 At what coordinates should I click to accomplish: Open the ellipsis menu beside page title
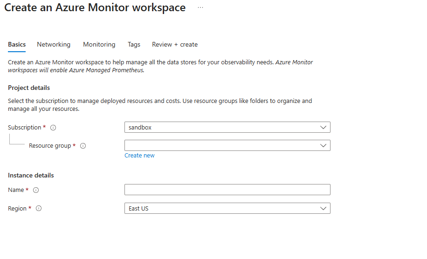click(x=200, y=7)
